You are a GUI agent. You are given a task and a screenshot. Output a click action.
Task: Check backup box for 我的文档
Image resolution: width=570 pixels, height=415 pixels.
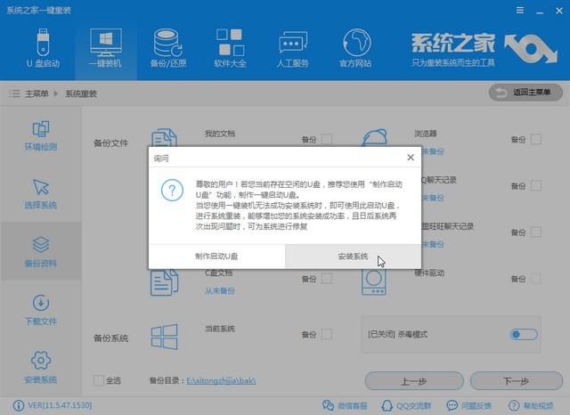[327, 139]
